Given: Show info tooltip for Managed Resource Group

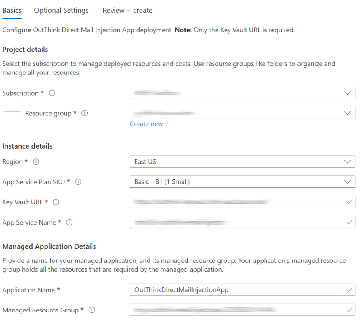Looking at the screenshot, I should click(x=92, y=310).
